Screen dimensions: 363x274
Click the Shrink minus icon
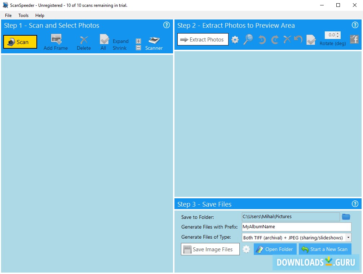(x=138, y=48)
